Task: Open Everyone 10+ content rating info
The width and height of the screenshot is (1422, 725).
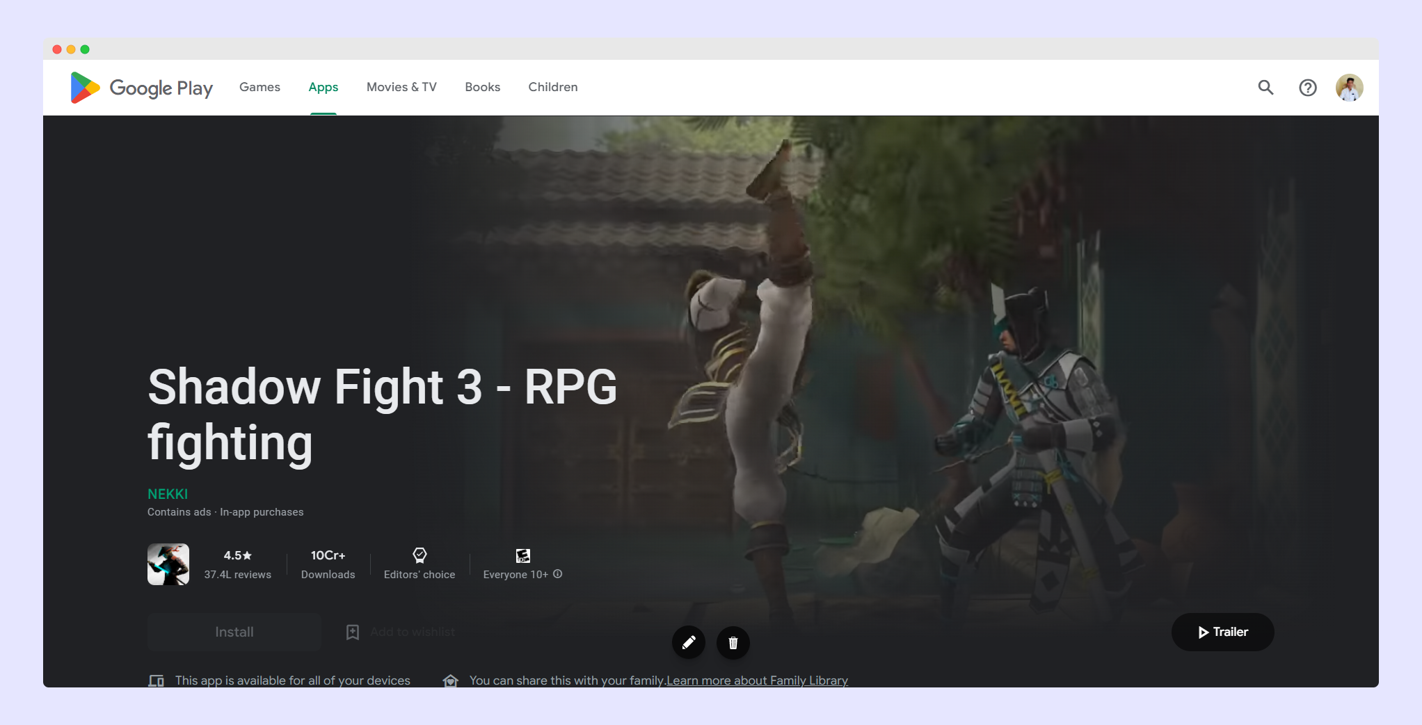Action: pyautogui.click(x=559, y=574)
